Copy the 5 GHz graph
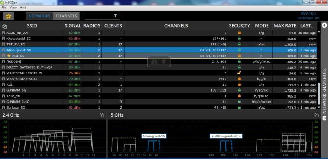328x159 pixels. coord(316,115)
